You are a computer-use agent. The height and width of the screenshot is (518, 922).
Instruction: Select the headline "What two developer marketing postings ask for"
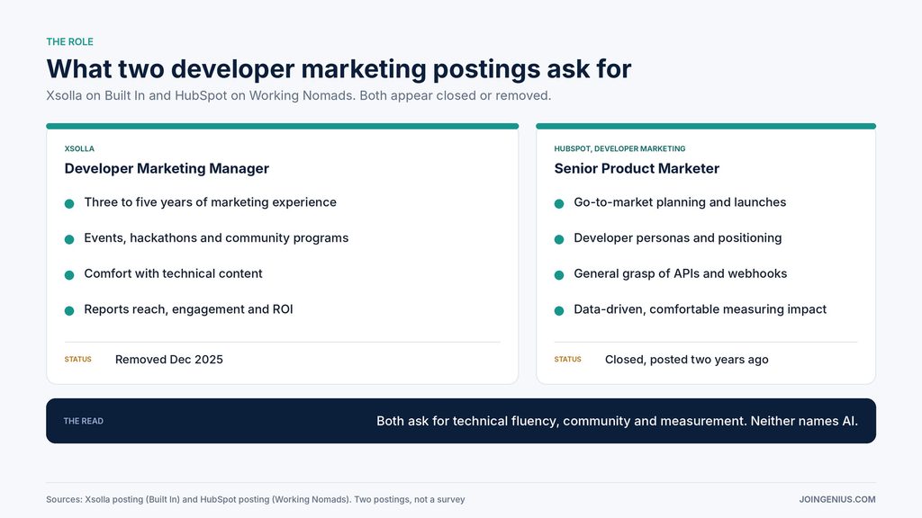[x=339, y=68]
